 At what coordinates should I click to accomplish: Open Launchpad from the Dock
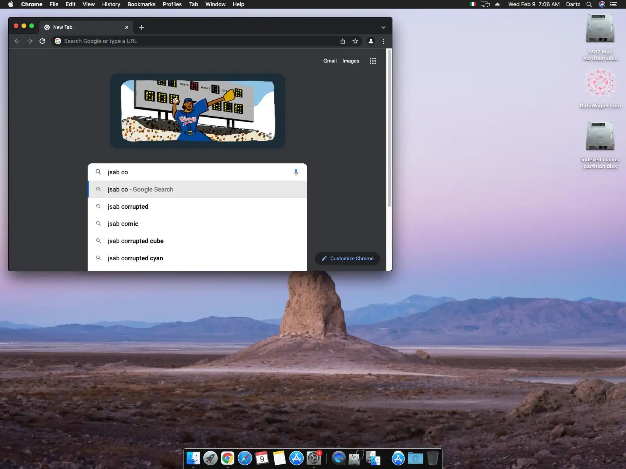(x=210, y=458)
